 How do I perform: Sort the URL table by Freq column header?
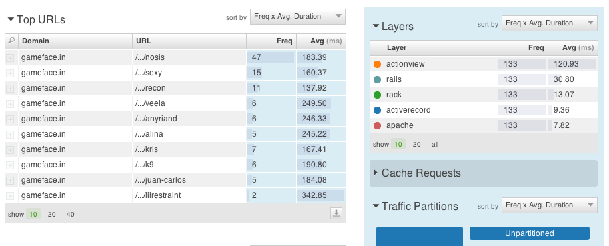click(x=285, y=41)
